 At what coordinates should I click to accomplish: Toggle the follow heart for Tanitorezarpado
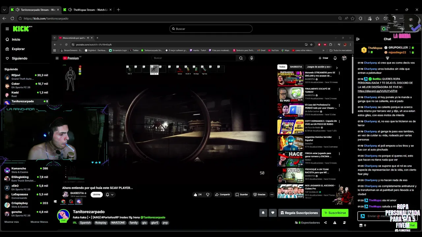pos(273,213)
